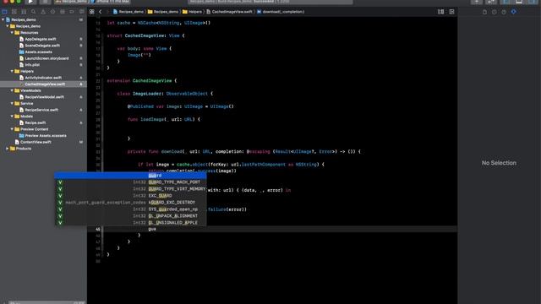The width and height of the screenshot is (541, 304).
Task: Choose GUARD_TYPE_VIRT_MEMORY completion
Action: tap(130, 189)
